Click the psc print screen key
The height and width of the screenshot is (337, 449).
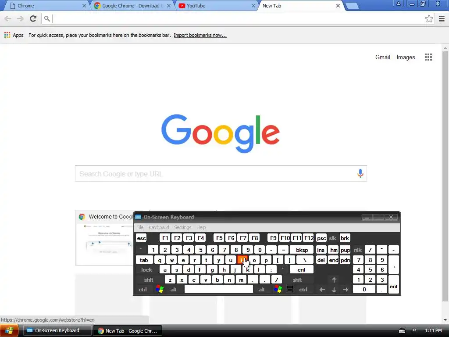pos(321,238)
